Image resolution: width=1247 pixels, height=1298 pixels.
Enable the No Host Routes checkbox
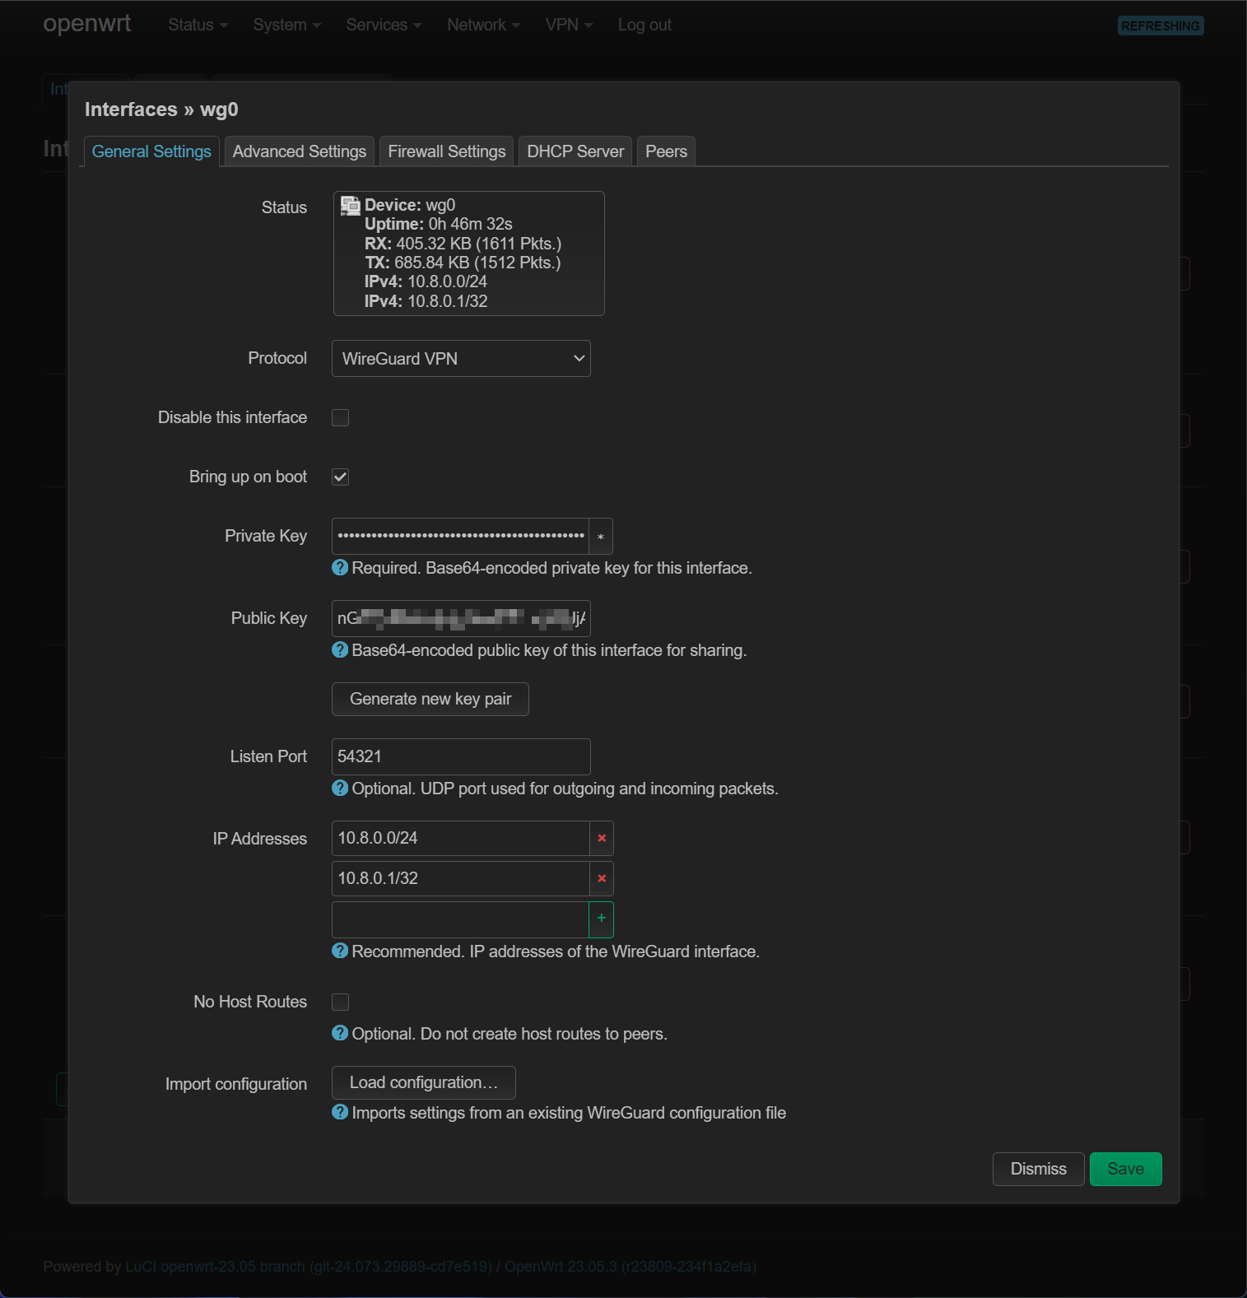(x=340, y=1002)
